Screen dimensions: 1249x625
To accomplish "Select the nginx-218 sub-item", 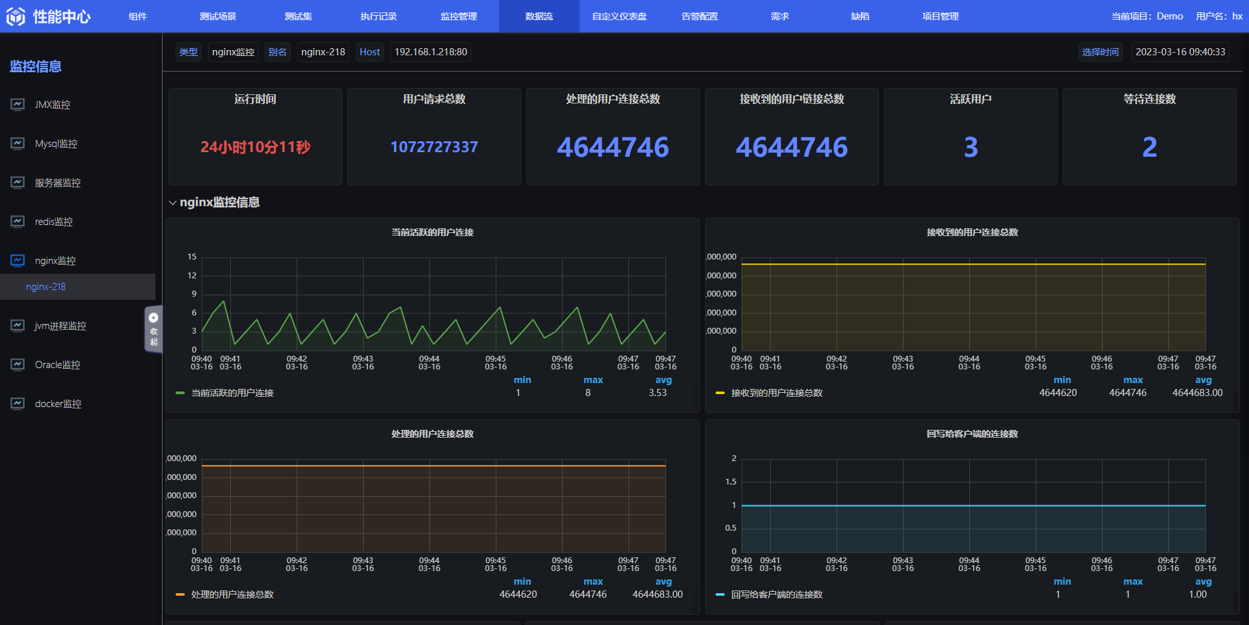I will point(78,287).
